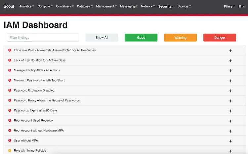
Task: Filter findings by green Good button
Action: [x=141, y=38]
